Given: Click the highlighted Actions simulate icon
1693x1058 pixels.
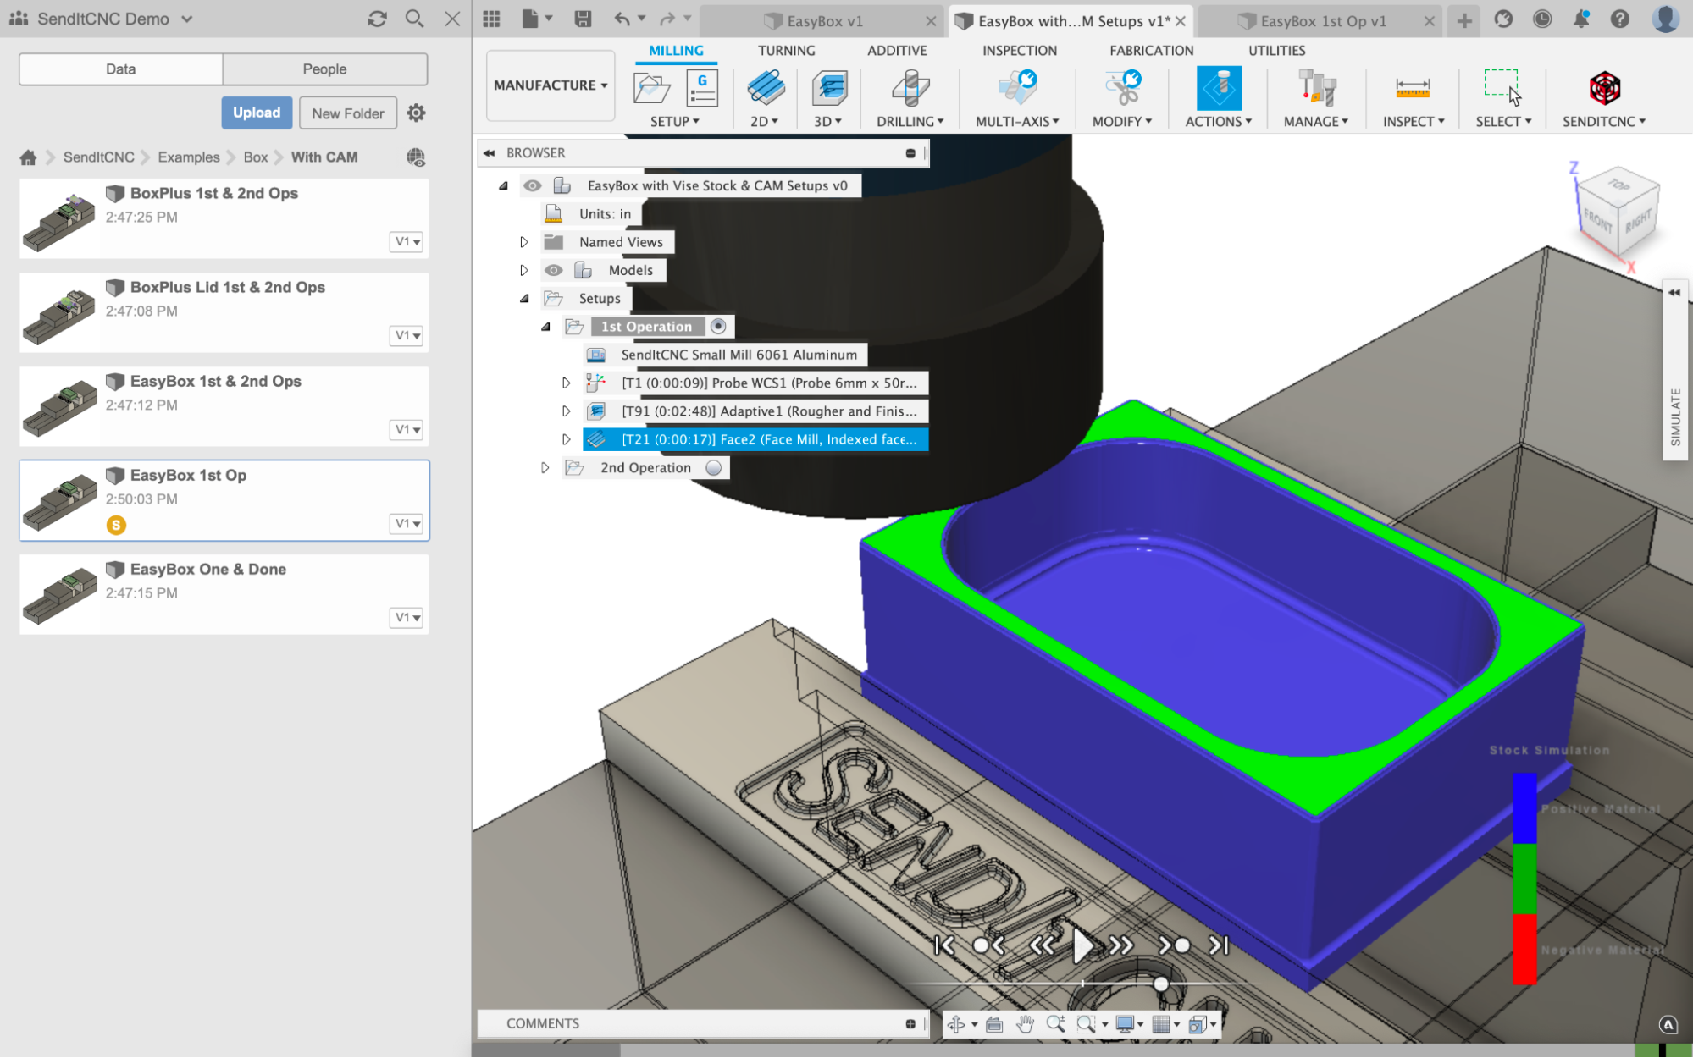Looking at the screenshot, I should (1219, 88).
